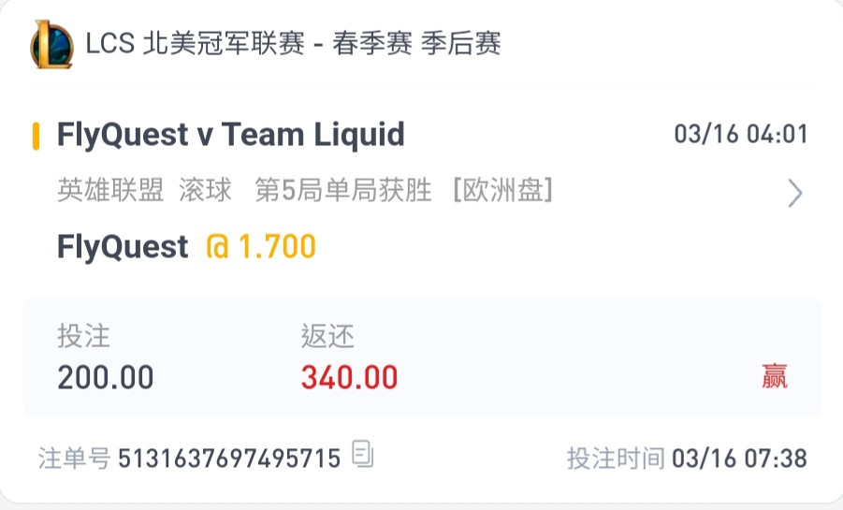This screenshot has height=510, width=843.
Task: Click the League of Legends logo icon
Action: pos(51,45)
